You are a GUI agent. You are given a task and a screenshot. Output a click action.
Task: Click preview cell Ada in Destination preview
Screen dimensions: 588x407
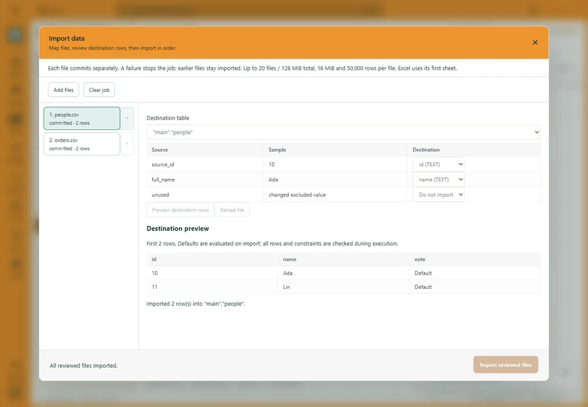(x=344, y=273)
